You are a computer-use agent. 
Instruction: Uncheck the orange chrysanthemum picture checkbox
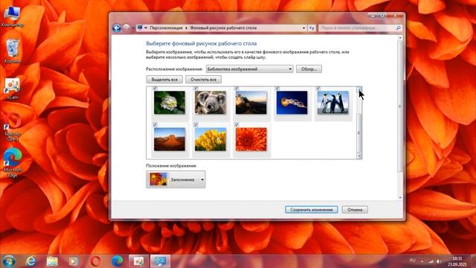click(x=237, y=124)
